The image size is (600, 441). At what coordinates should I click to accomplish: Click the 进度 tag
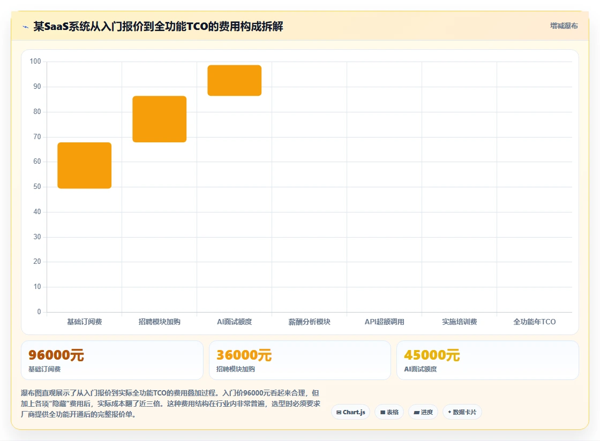pyautogui.click(x=423, y=412)
